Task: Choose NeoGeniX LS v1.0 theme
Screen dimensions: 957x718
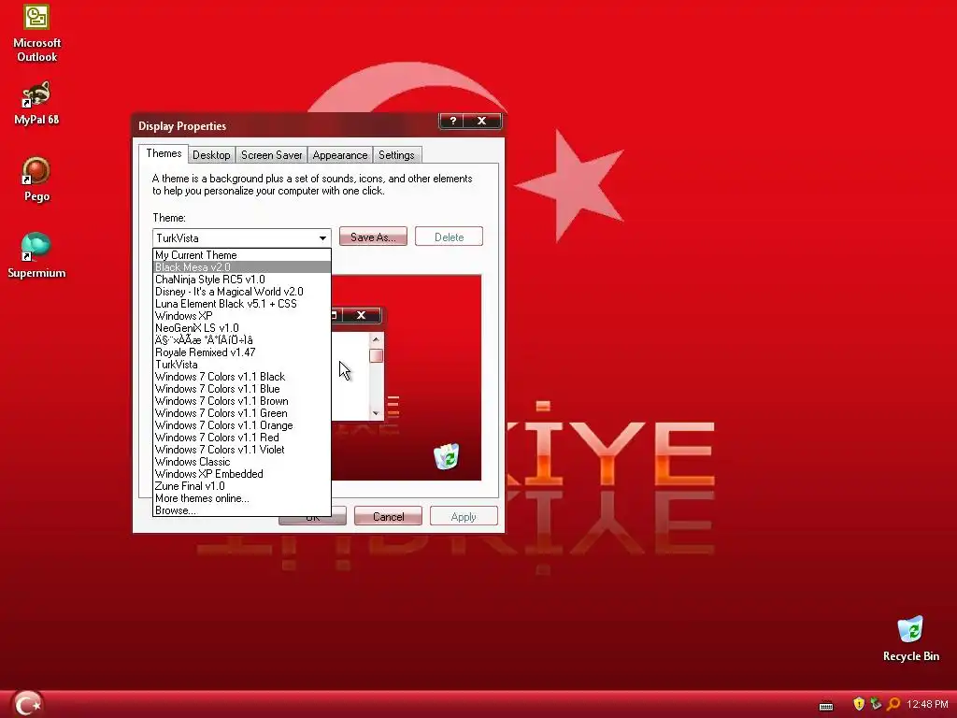Action: (242, 328)
